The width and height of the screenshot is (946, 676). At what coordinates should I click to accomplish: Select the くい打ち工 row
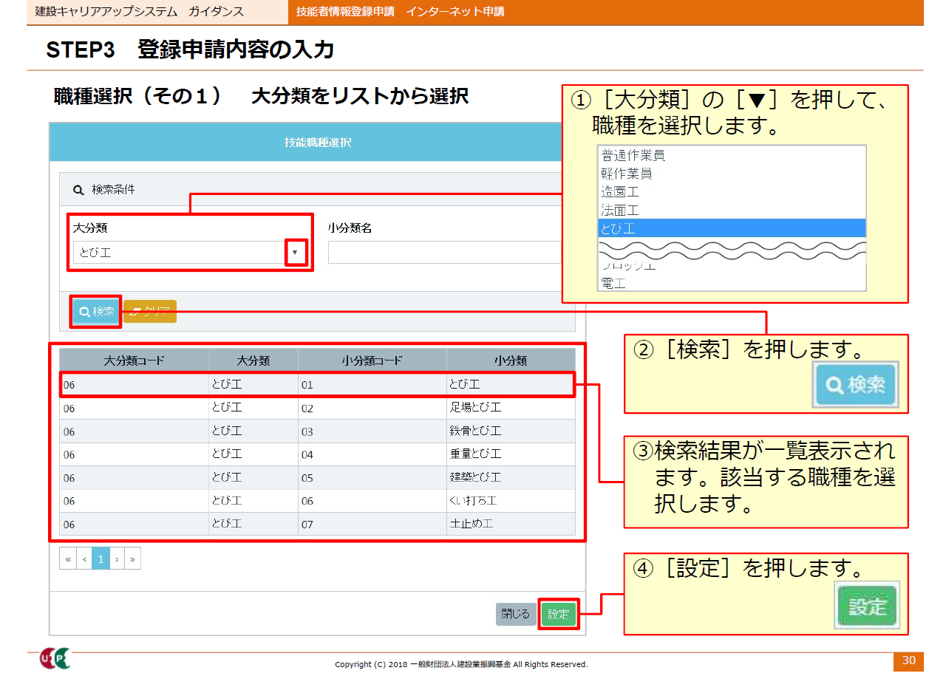coord(317,501)
